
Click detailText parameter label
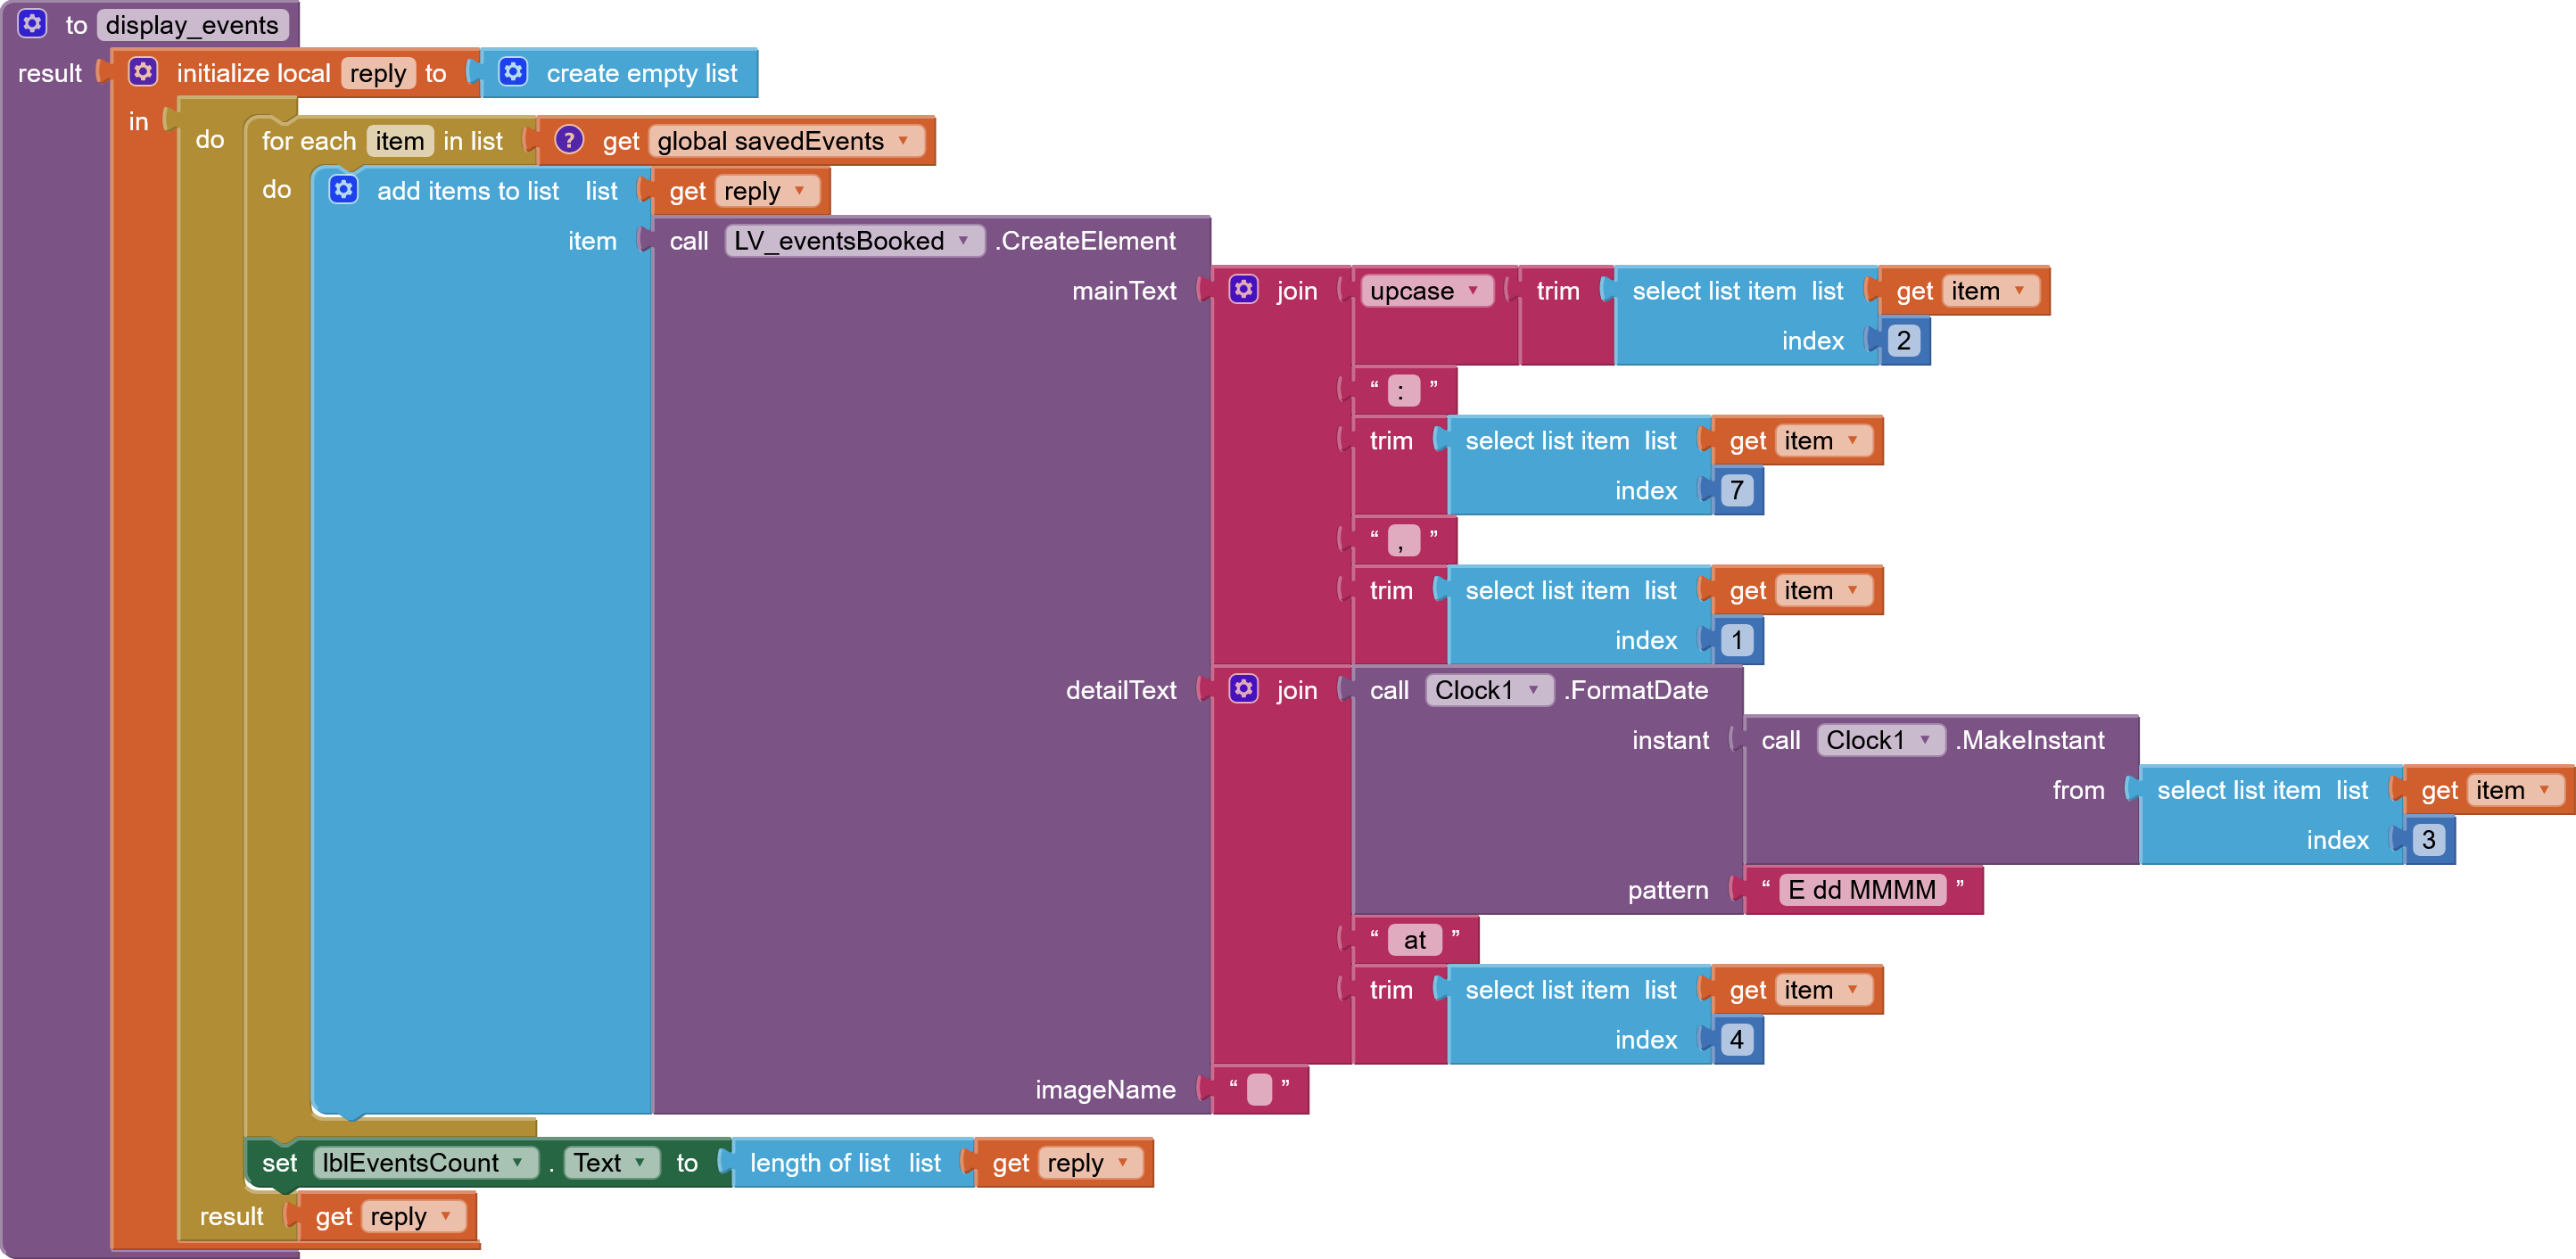tap(1121, 690)
